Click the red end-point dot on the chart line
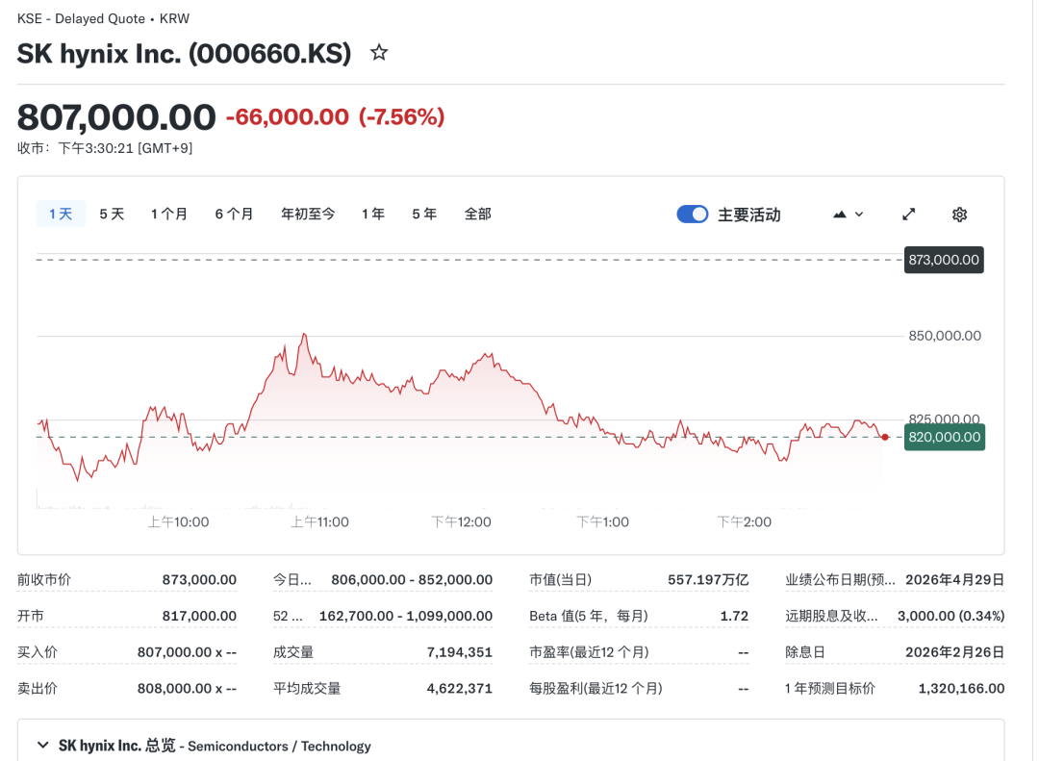Screen dimensions: 1039x761 click(885, 437)
